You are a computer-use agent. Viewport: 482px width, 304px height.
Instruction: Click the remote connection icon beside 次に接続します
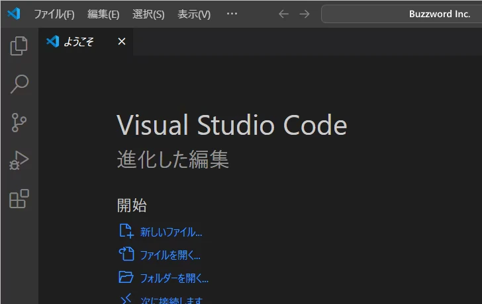pyautogui.click(x=126, y=299)
